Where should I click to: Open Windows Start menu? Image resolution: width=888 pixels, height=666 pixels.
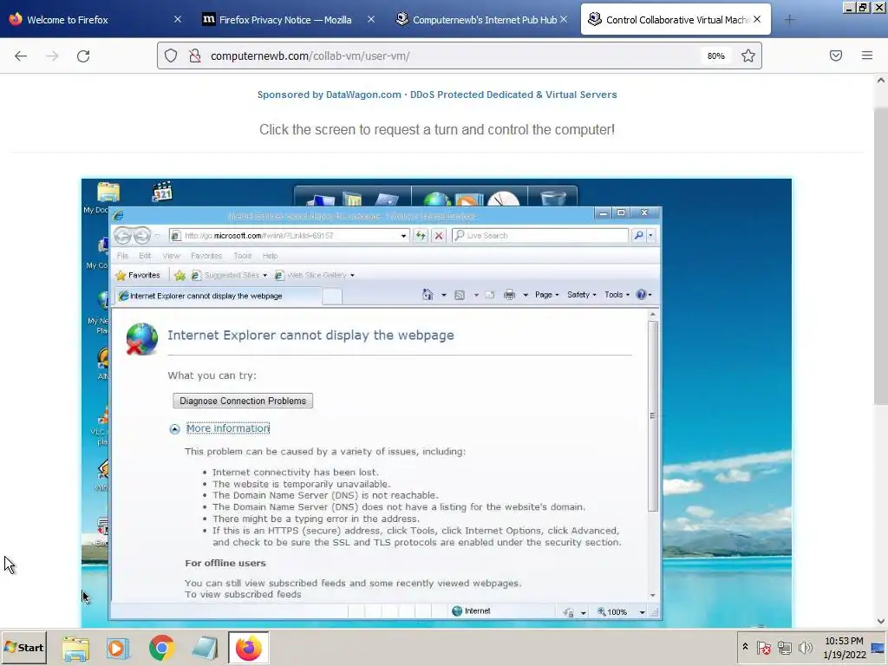[x=23, y=647]
